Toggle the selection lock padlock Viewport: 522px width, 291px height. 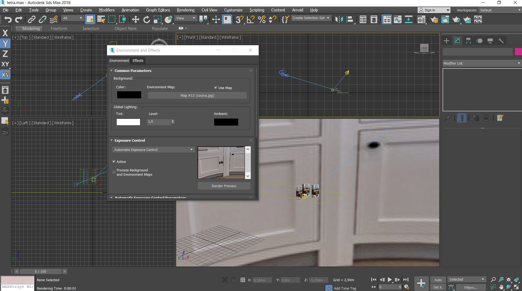tap(234, 280)
